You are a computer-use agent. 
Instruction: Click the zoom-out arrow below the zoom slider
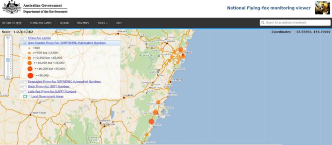pos(8,77)
